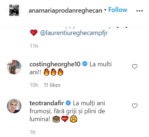Click the verified badge next to teotrandafir
The image size is (149, 137).
[x=68, y=103]
